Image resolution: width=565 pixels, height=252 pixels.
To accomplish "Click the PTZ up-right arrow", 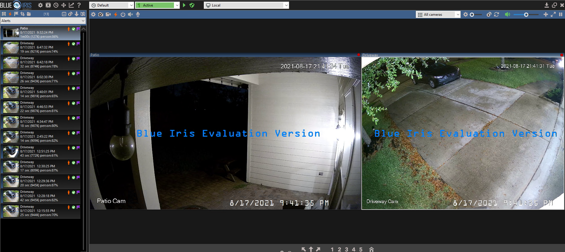I will click(318, 249).
